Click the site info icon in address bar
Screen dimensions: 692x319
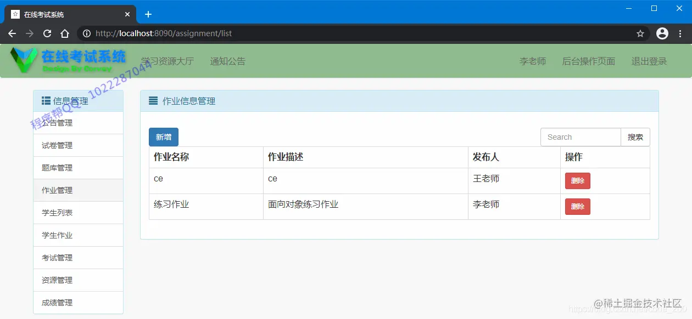(x=86, y=33)
